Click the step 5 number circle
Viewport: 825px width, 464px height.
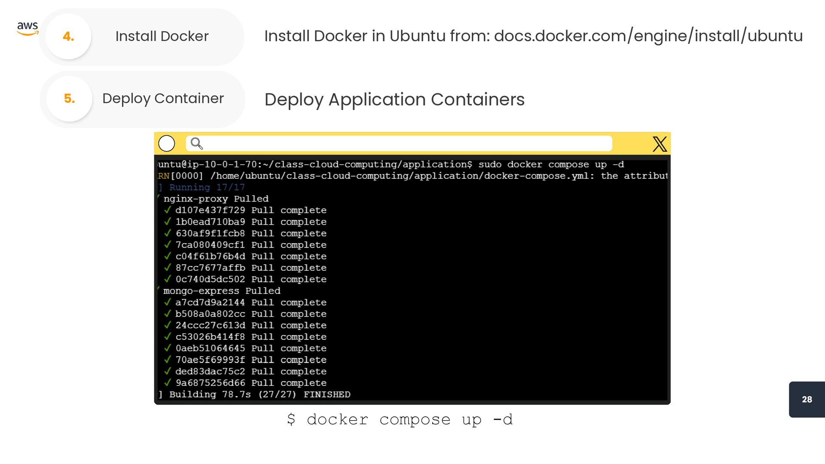(x=69, y=99)
